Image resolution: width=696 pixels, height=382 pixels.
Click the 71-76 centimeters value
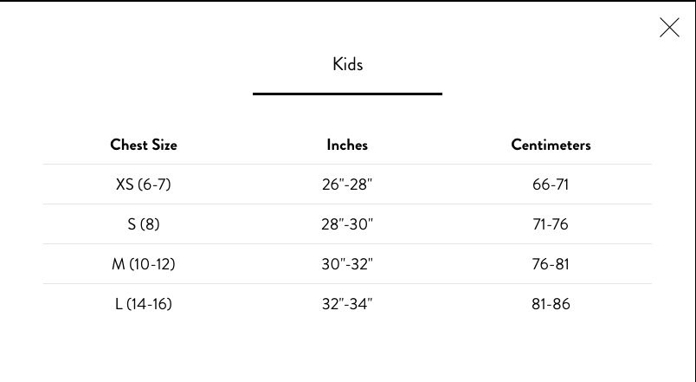tap(551, 223)
